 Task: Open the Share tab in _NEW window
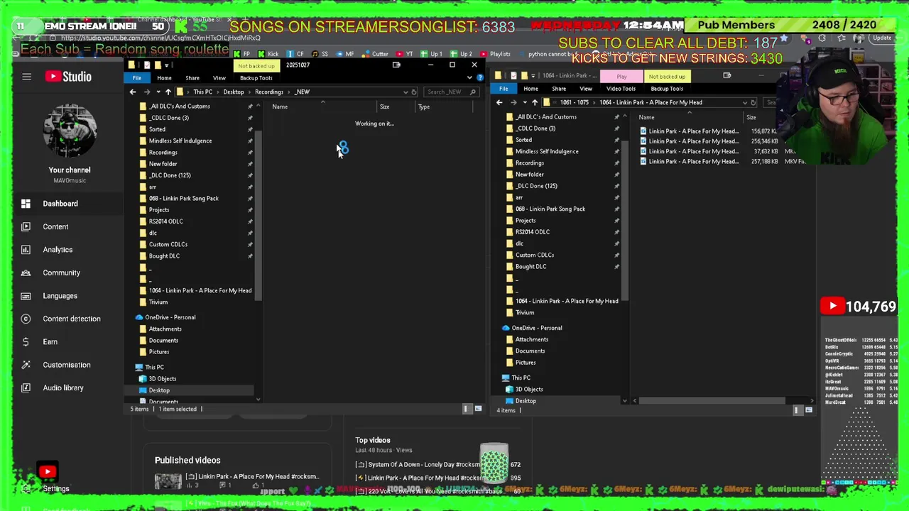[x=192, y=78]
